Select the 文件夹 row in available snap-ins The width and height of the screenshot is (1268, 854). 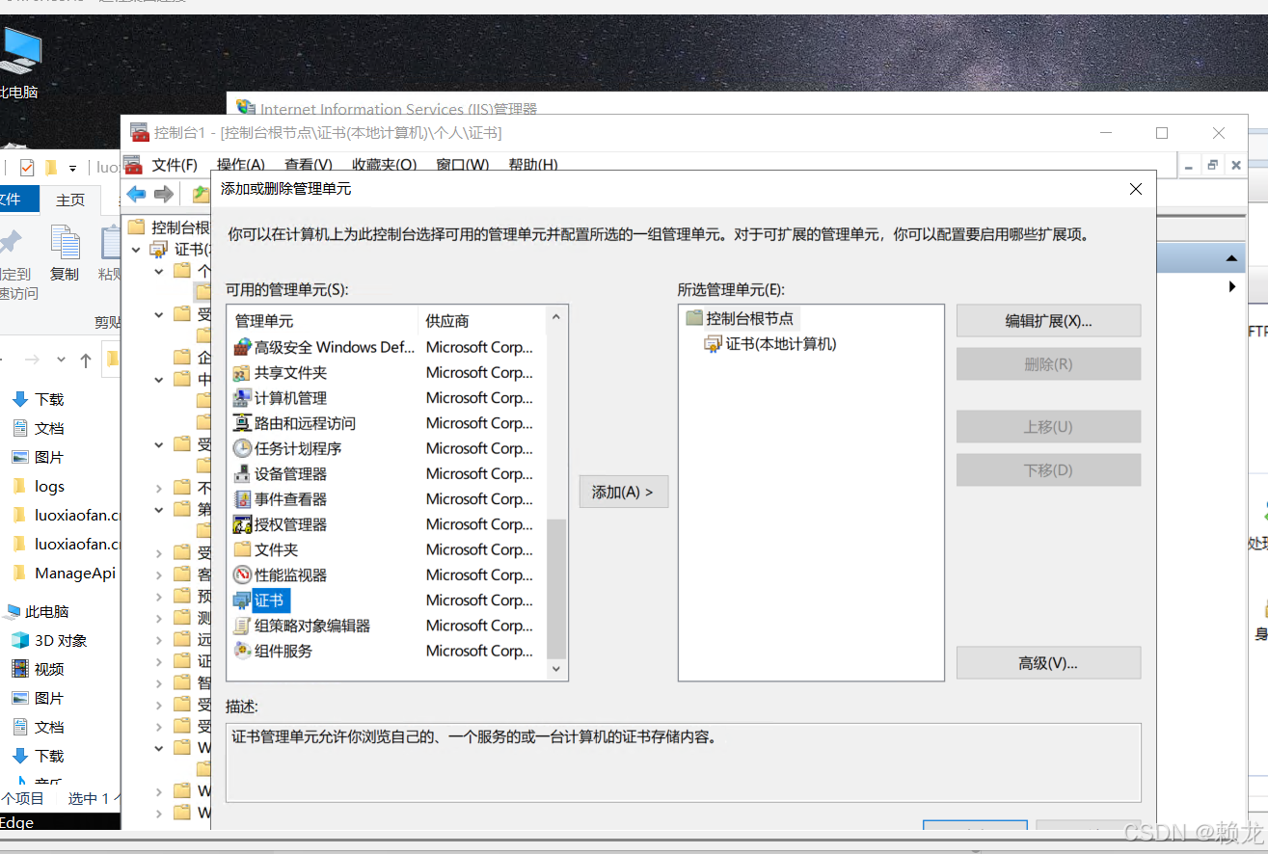pos(387,549)
